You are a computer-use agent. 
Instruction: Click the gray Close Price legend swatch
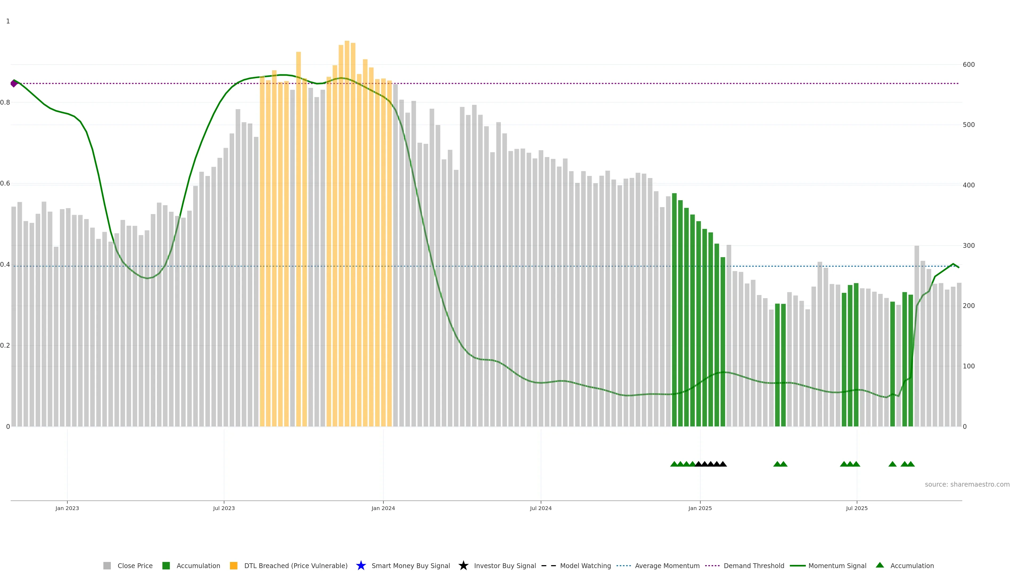[107, 565]
